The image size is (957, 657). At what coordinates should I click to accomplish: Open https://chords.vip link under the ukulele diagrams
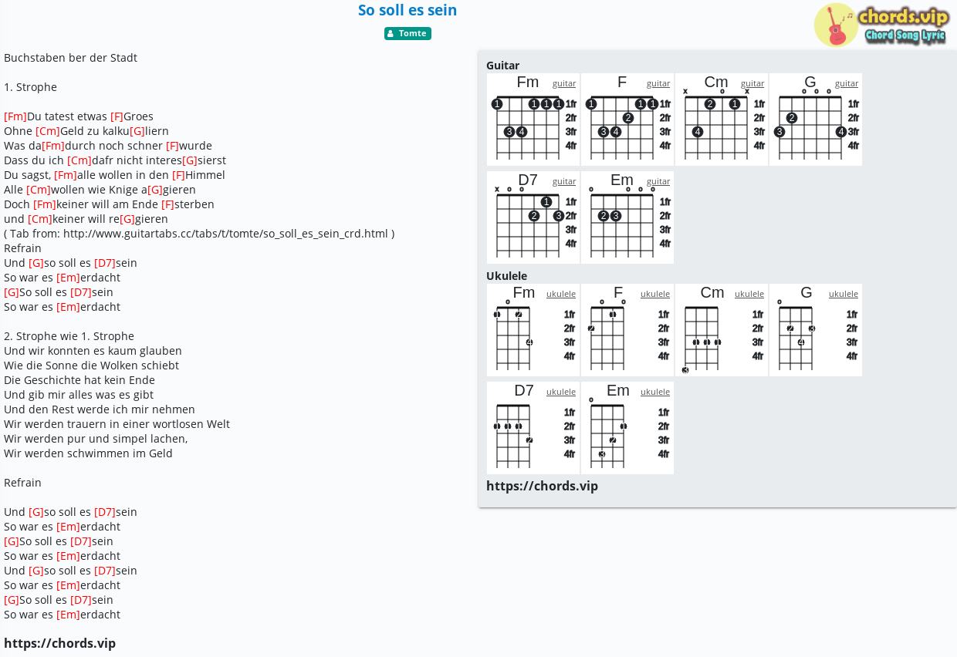click(x=542, y=486)
